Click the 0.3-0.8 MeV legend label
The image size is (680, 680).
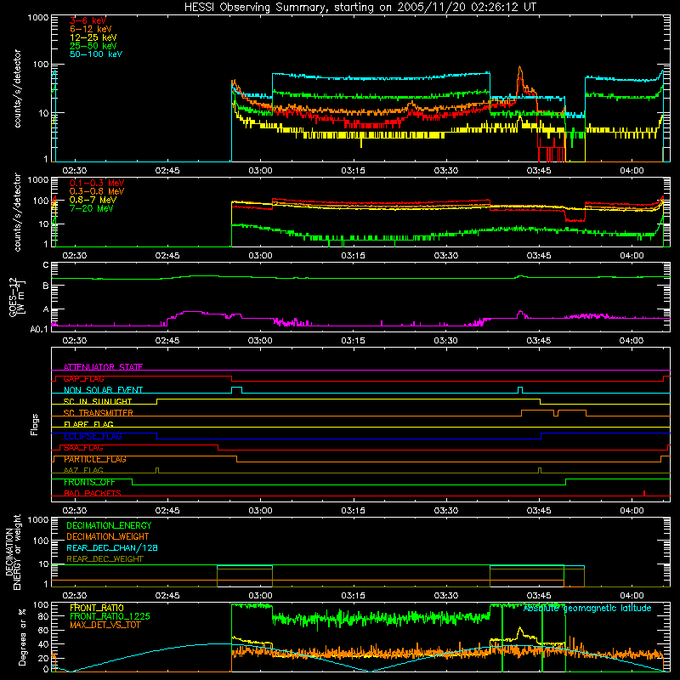pos(97,191)
